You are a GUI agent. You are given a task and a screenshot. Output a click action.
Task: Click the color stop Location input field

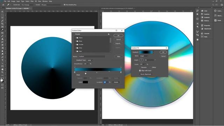[x=106, y=82]
